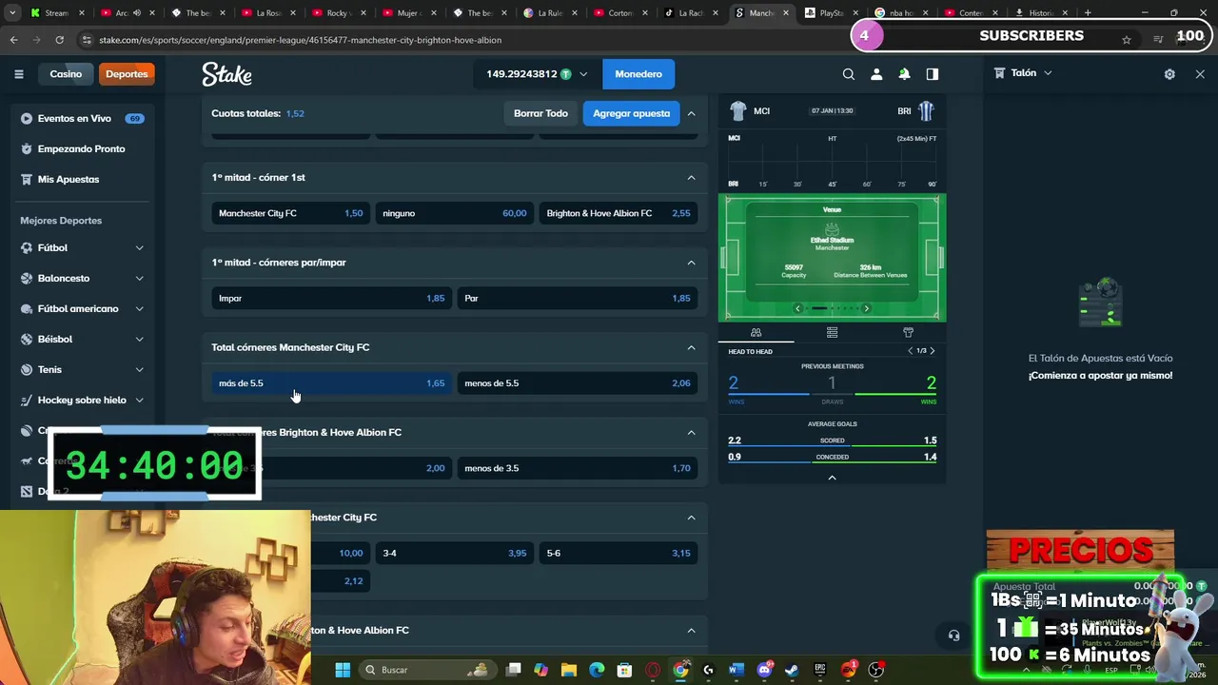Expand the Béisbol category
The height and width of the screenshot is (685, 1218).
pyautogui.click(x=139, y=340)
